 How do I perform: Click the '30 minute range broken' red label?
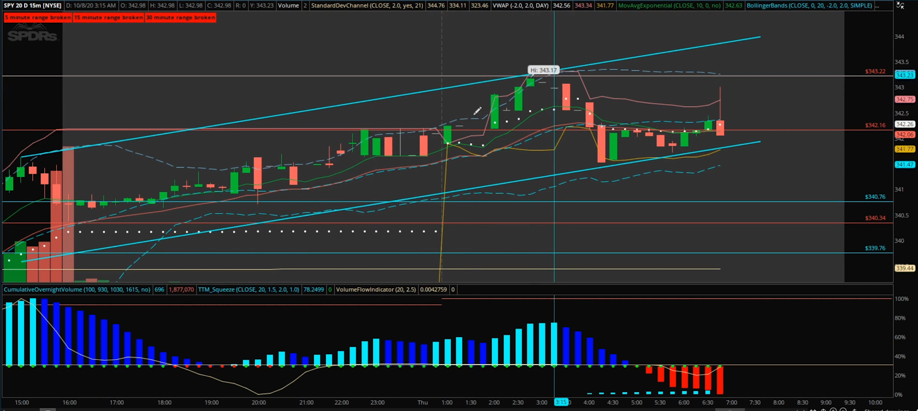[x=181, y=18]
